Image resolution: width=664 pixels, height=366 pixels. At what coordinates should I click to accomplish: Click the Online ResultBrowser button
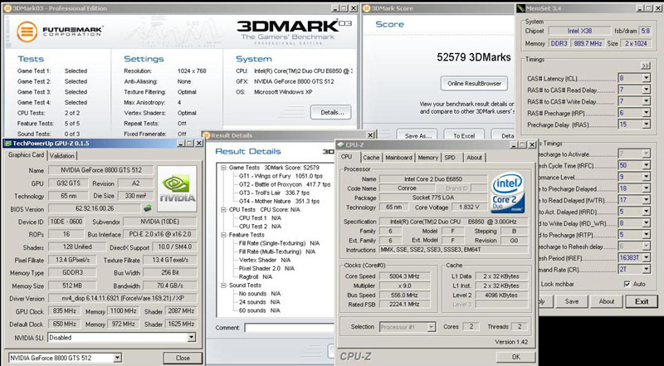point(474,84)
